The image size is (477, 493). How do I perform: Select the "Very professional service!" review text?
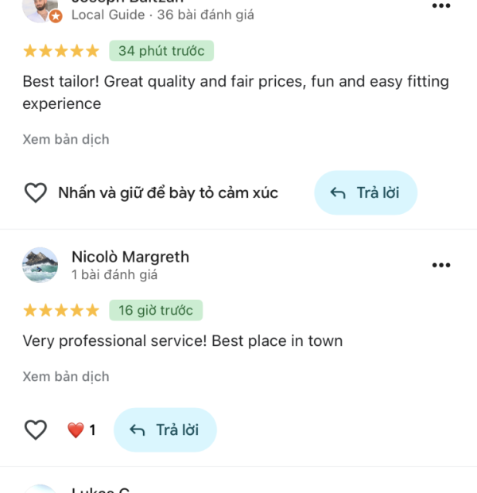[183, 341]
